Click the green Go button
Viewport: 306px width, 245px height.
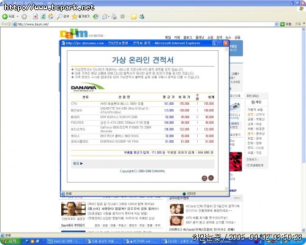click(x=286, y=24)
